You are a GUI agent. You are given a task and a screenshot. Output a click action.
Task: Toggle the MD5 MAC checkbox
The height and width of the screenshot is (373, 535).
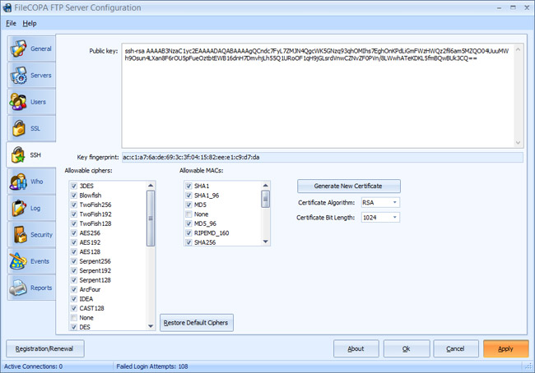pos(188,205)
